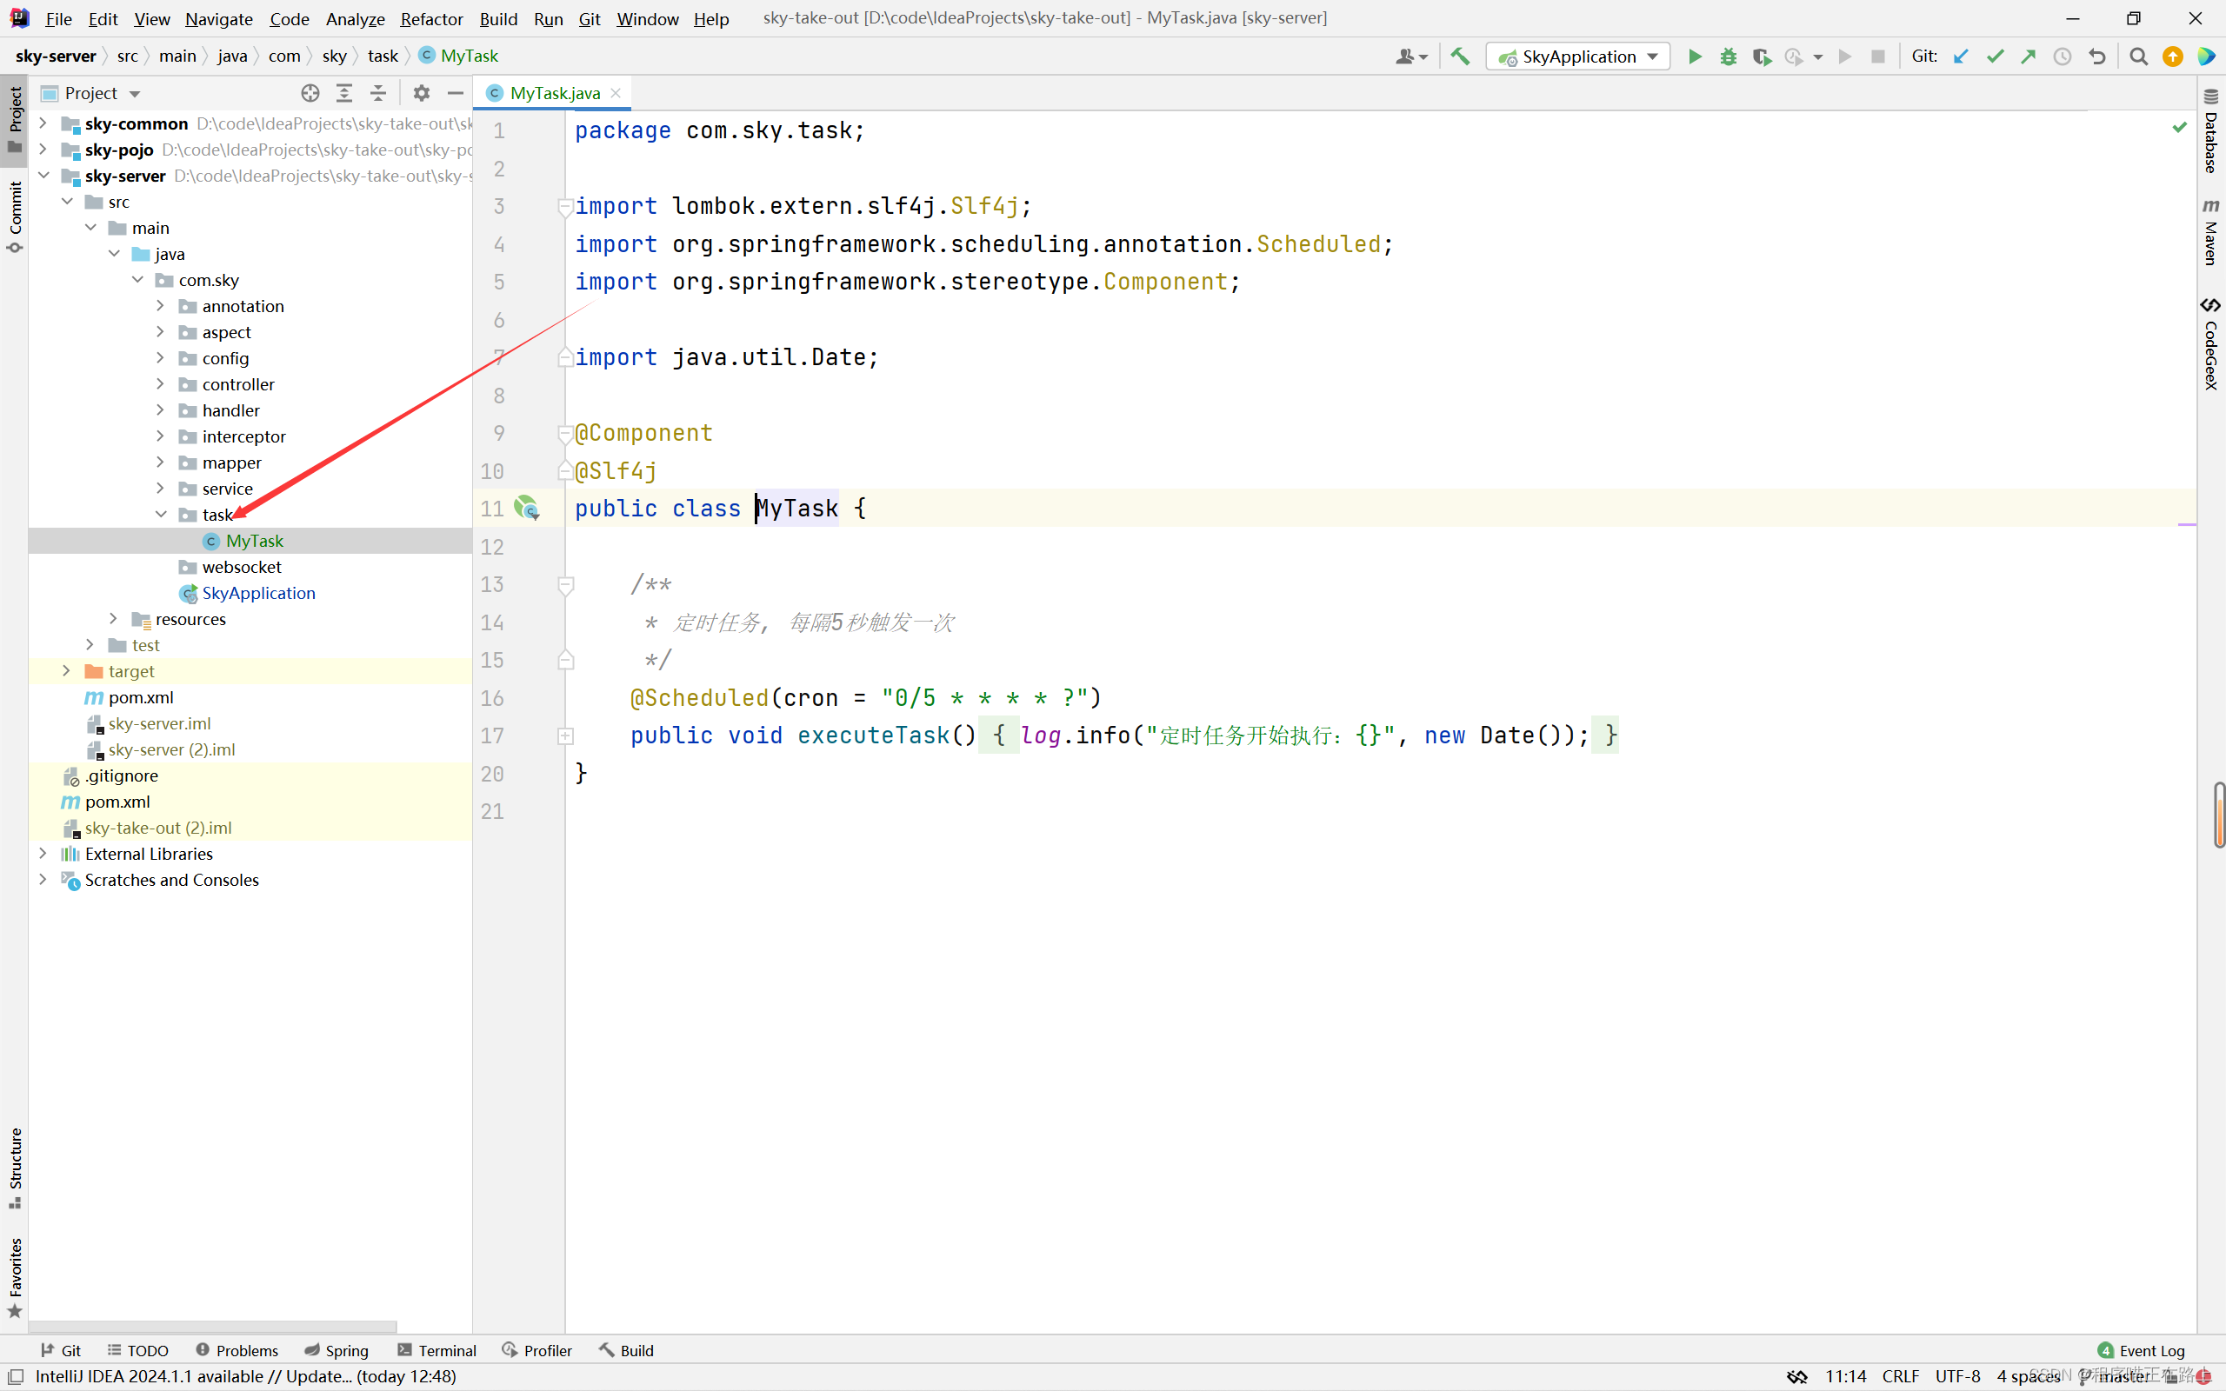Click the Git update project arrow
This screenshot has height=1391, width=2226.
(1961, 57)
